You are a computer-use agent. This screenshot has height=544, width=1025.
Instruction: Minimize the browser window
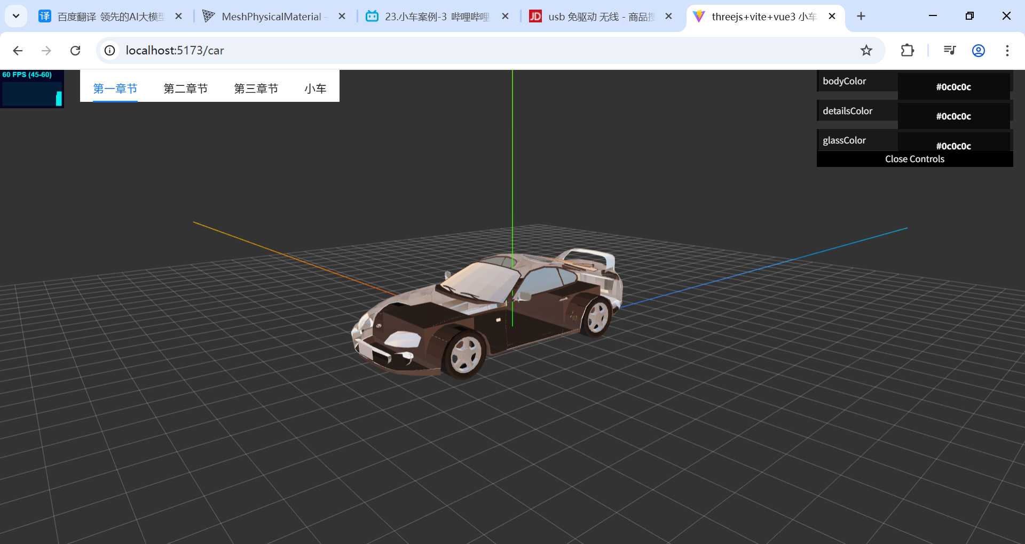(x=933, y=16)
